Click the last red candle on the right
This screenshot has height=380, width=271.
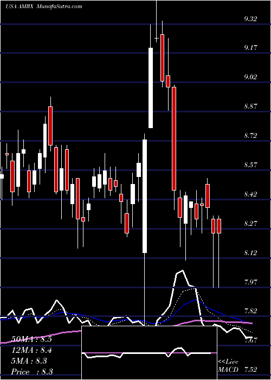[x=219, y=226]
